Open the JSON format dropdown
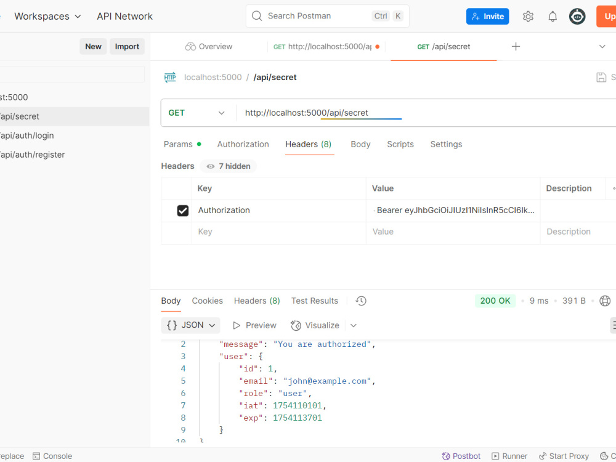This screenshot has width=616, height=462. [190, 325]
